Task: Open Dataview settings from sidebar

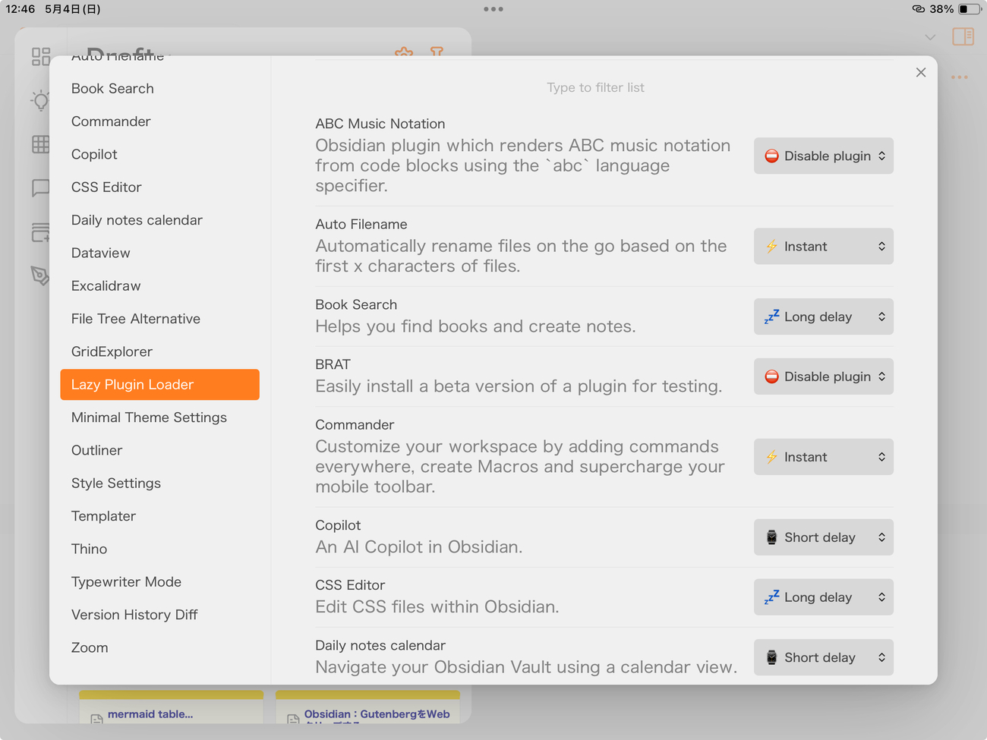Action: 100,253
